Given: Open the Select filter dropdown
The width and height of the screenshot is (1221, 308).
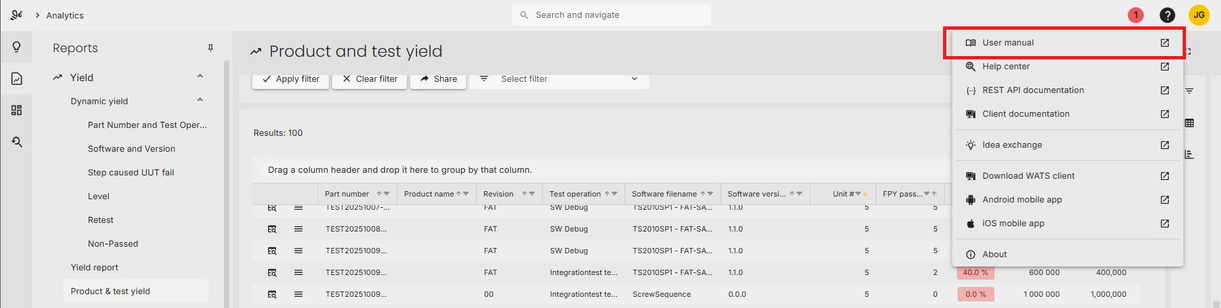Looking at the screenshot, I should [559, 78].
